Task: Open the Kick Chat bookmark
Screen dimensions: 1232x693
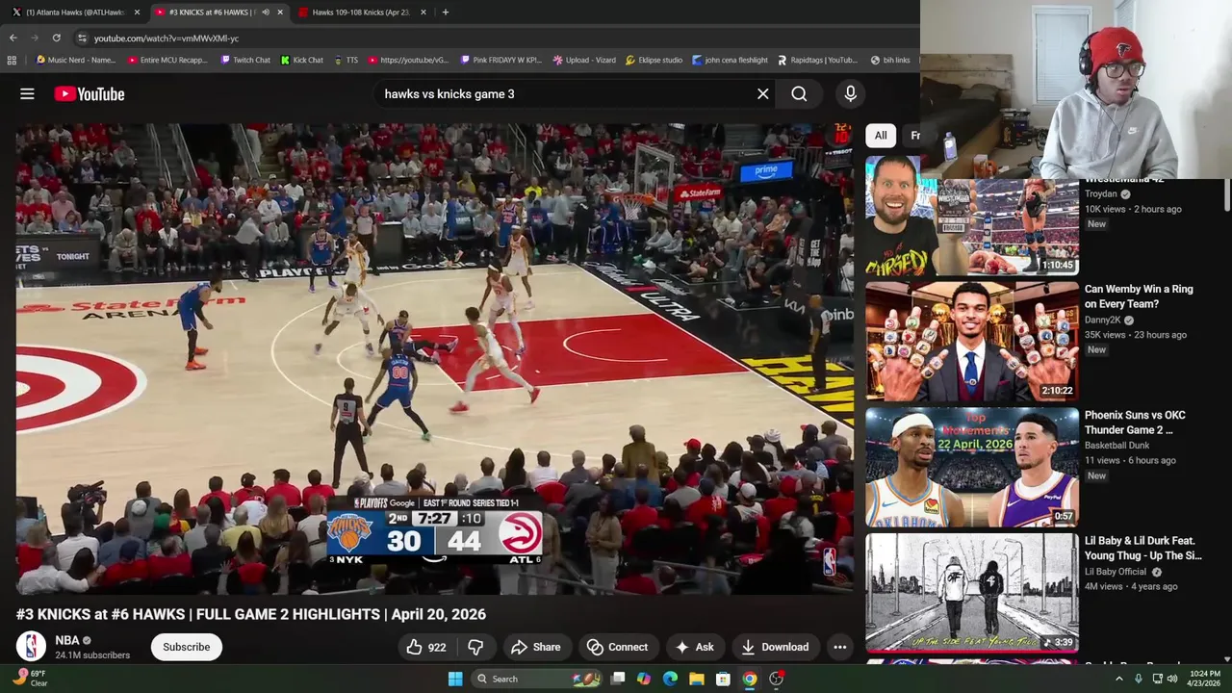Action: (x=302, y=60)
